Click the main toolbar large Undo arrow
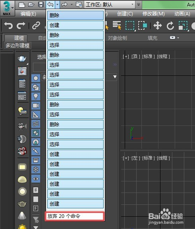Viewport: 195px width, 229px height. [8, 25]
